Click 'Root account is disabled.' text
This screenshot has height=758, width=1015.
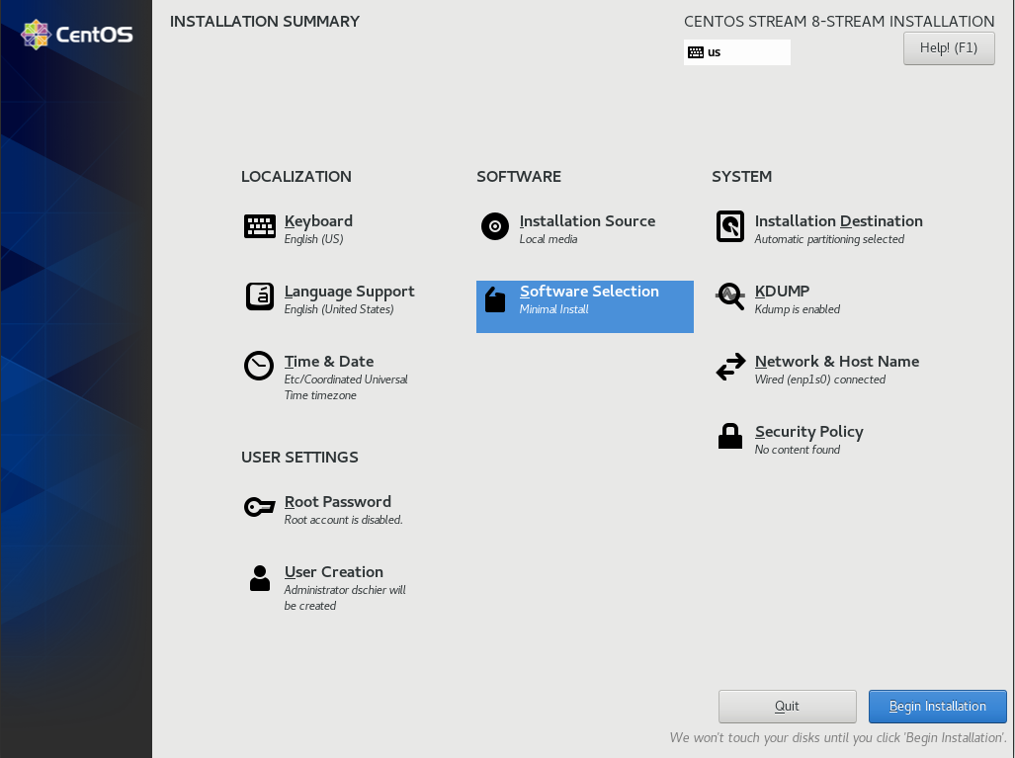click(343, 520)
